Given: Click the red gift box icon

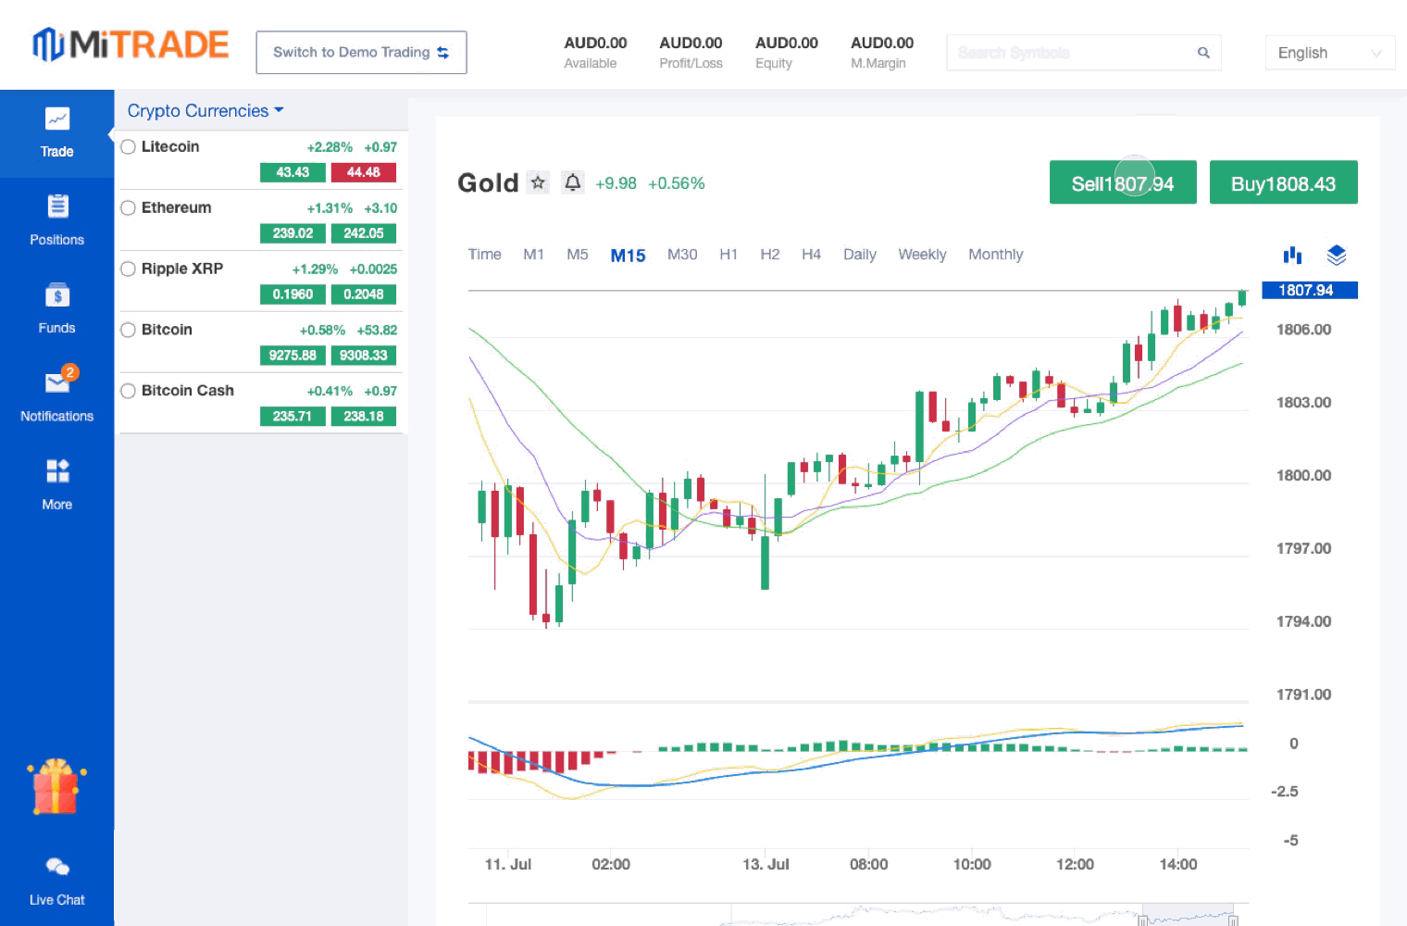Looking at the screenshot, I should 56,787.
